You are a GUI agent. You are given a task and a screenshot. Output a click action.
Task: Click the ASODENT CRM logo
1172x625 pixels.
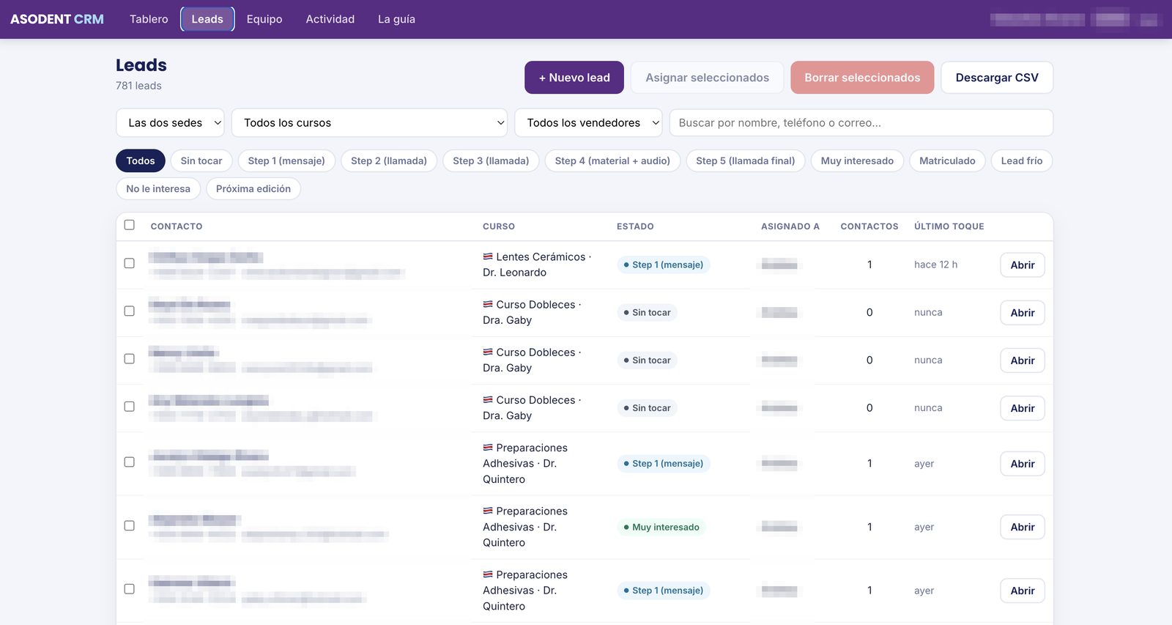57,19
